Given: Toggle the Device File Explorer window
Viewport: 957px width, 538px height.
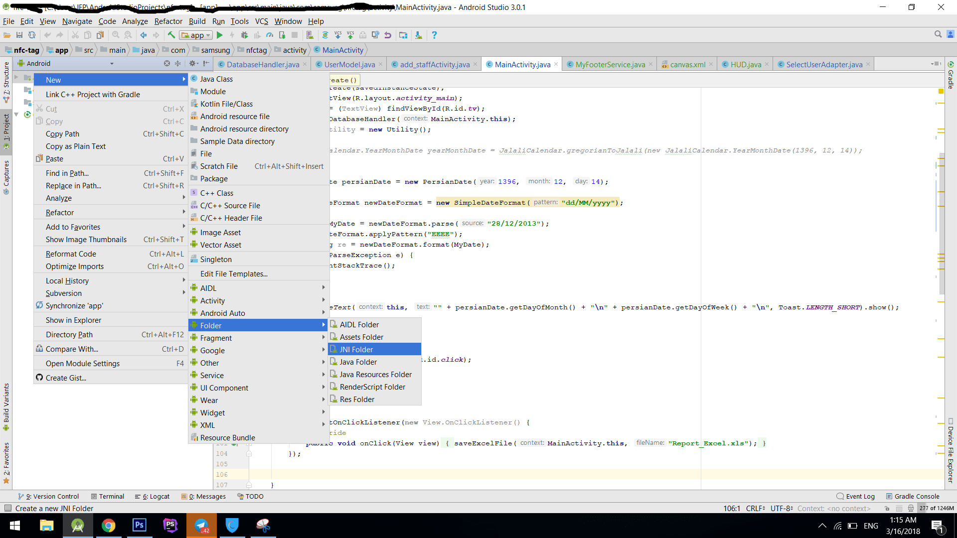Looking at the screenshot, I should tap(951, 450).
